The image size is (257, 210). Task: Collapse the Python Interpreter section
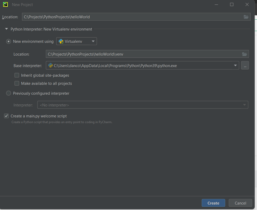tap(7, 29)
